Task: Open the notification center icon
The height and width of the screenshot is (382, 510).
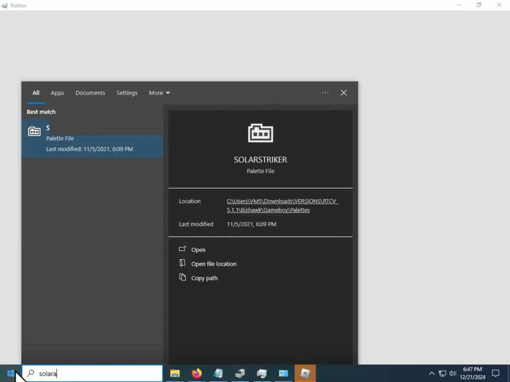Action: click(x=496, y=374)
